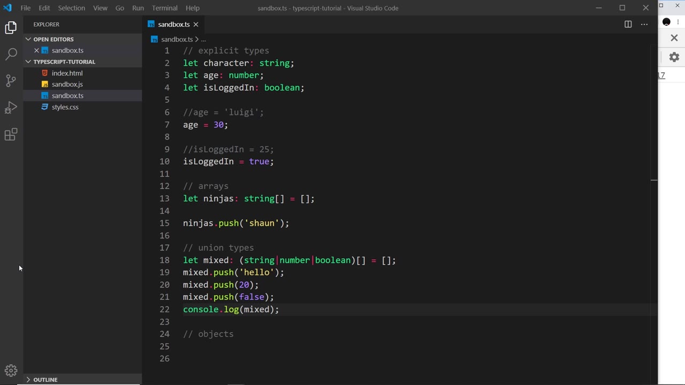
Task: Open the Run and Debug icon
Action: (11, 107)
